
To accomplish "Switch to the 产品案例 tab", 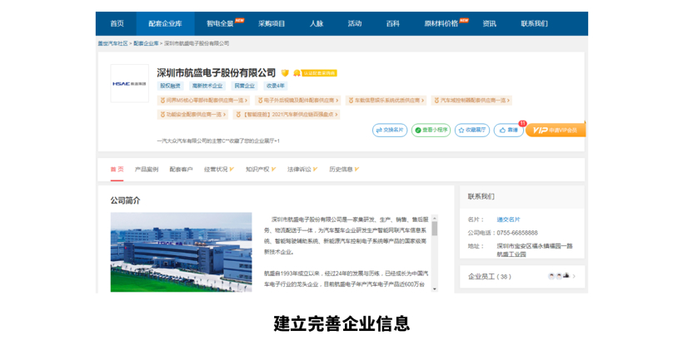I will point(147,170).
